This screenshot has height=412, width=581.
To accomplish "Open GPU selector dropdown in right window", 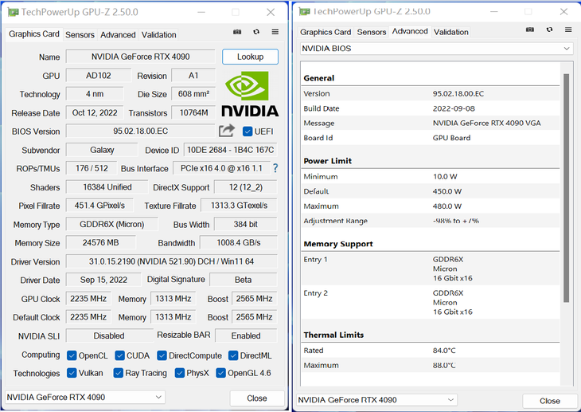I will 376,400.
